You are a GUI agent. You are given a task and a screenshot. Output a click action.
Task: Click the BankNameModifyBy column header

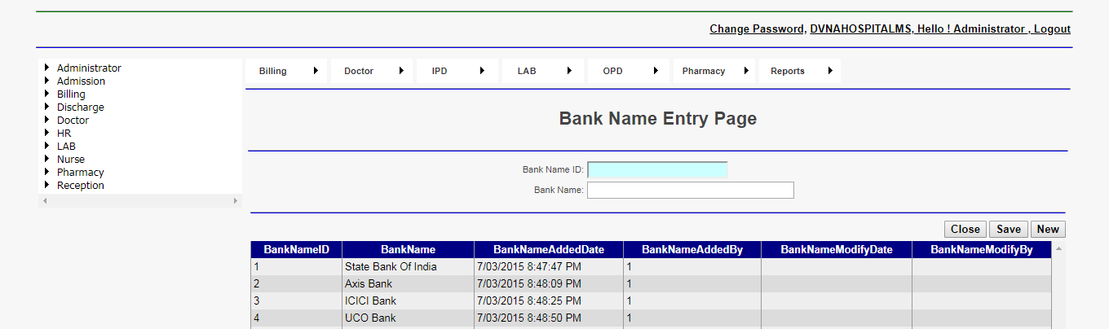982,250
